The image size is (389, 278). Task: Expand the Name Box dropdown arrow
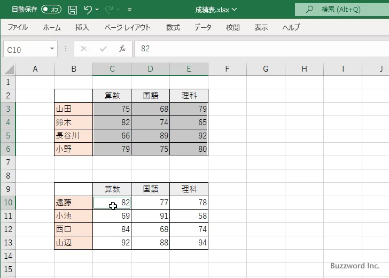pyautogui.click(x=52, y=49)
